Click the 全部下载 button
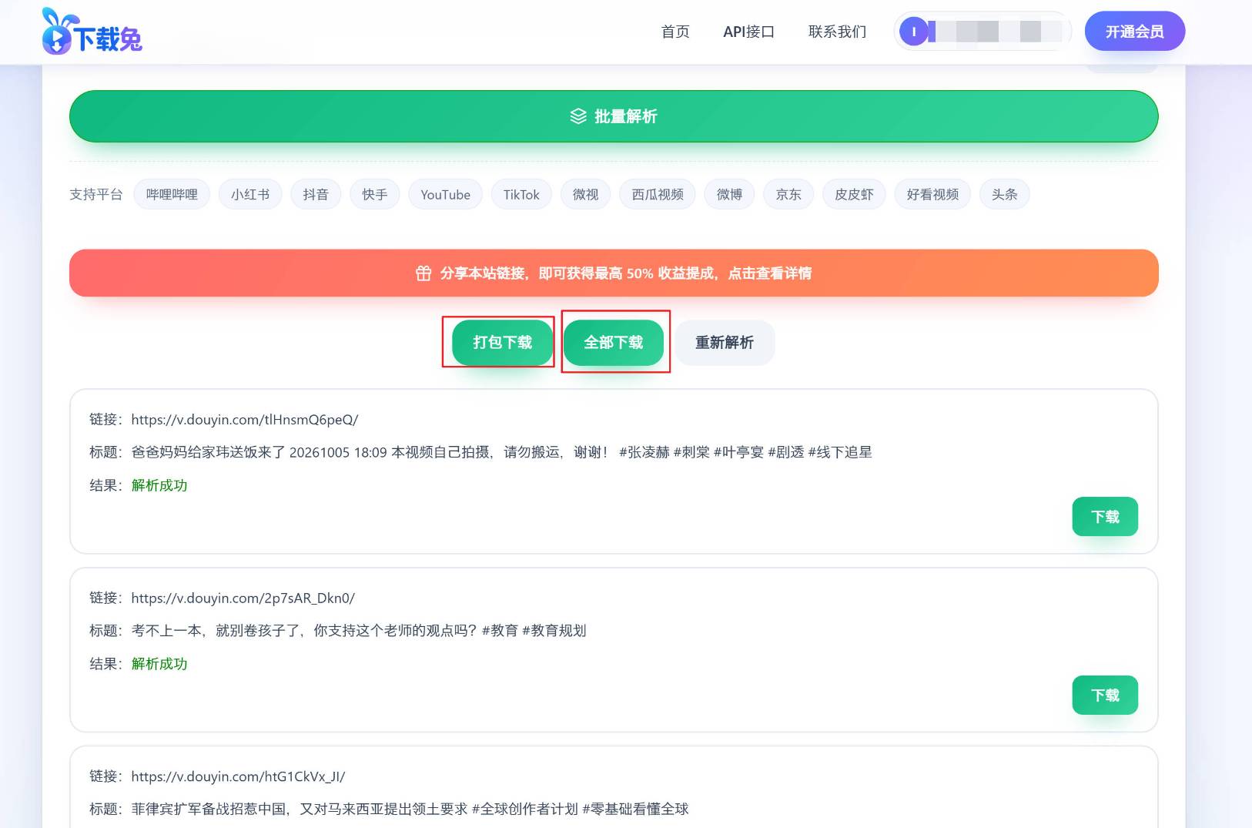1252x828 pixels. tap(614, 342)
